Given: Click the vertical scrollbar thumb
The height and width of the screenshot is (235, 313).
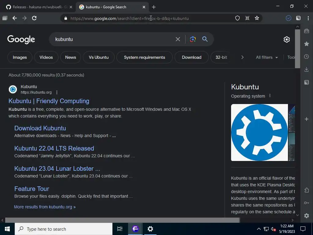Looking at the screenshot, I should point(297,49).
